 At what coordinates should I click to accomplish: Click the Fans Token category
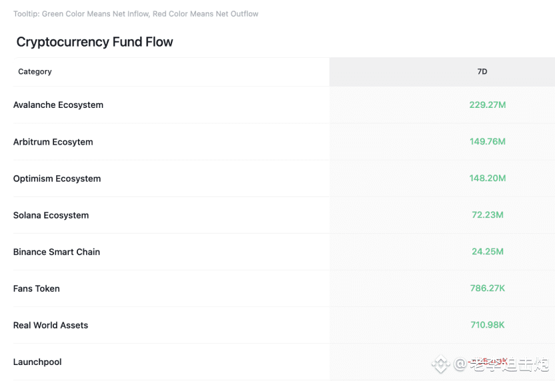pos(37,288)
